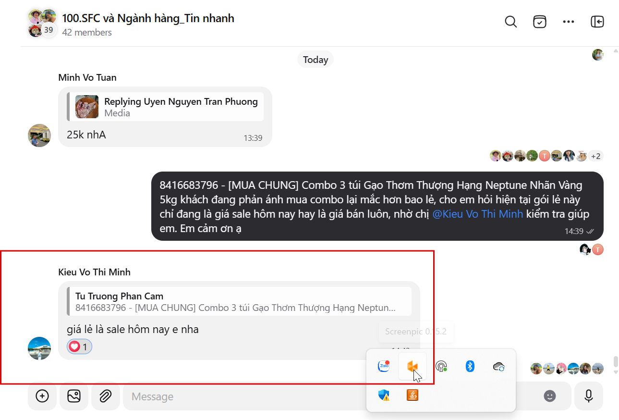This screenshot has height=420, width=619.
Task: Click the microphone voice message button
Action: [589, 396]
